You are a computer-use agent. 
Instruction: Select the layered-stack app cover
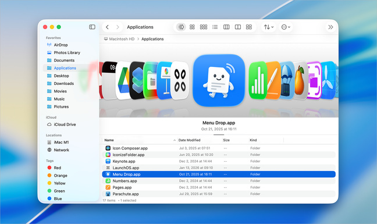tap(137, 80)
